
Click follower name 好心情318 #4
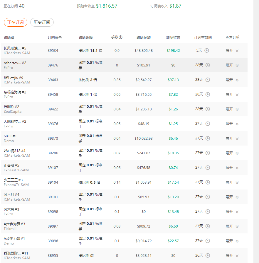click(x=14, y=151)
